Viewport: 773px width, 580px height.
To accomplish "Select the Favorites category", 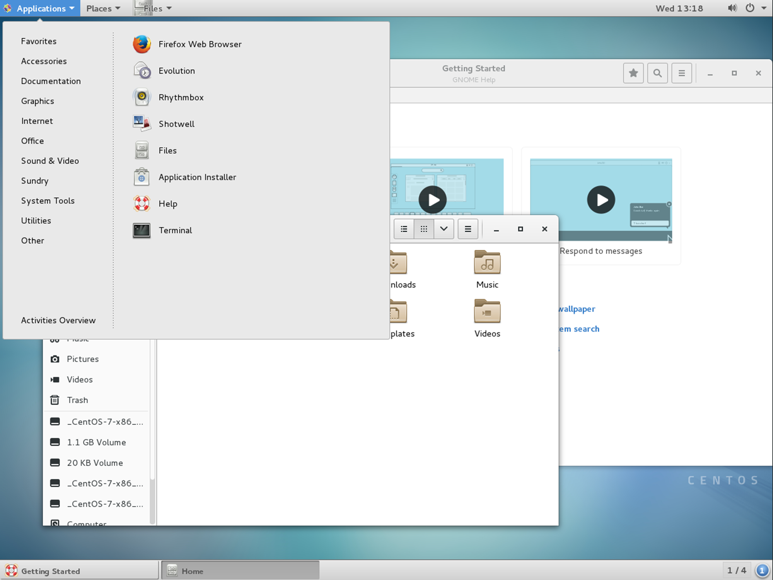I will pos(39,41).
